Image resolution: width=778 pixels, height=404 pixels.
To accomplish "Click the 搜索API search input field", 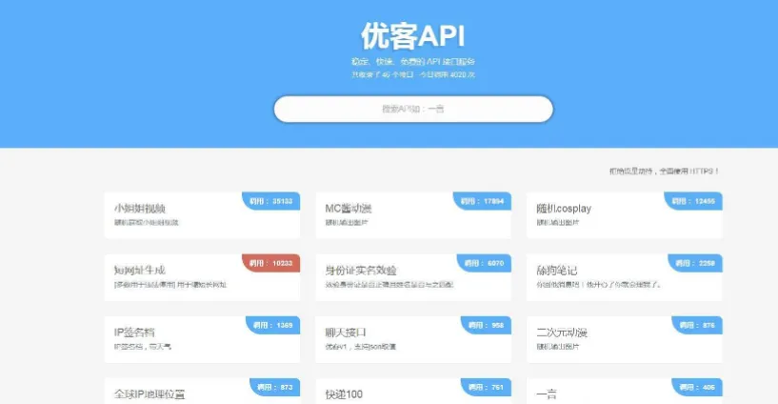I will click(412, 109).
